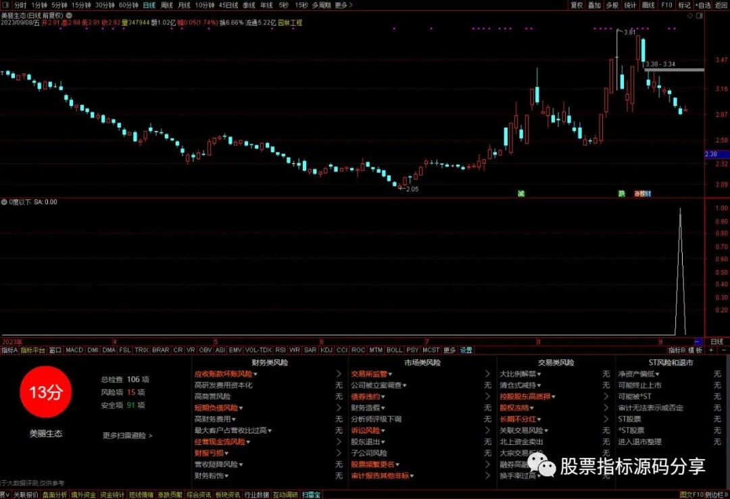Open 更多扫雷避险 link
Image resolution: width=730 pixels, height=499 pixels.
click(x=127, y=436)
